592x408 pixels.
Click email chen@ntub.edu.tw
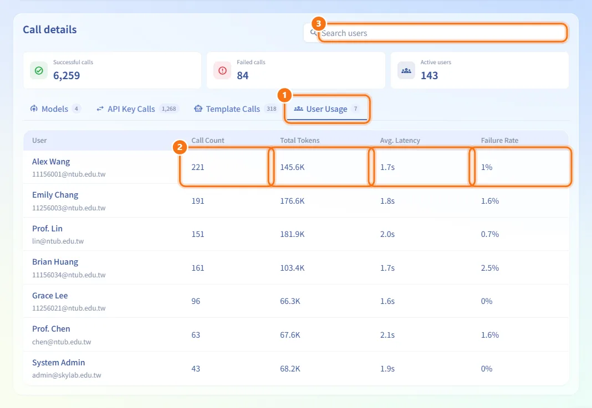[x=62, y=342]
